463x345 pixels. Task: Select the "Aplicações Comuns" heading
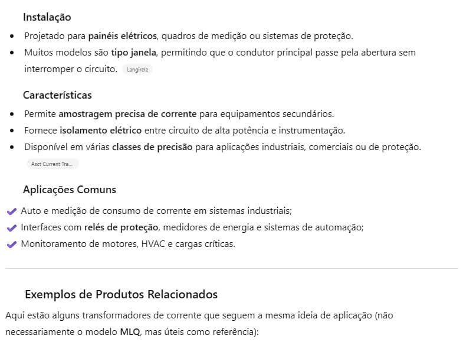pos(70,190)
